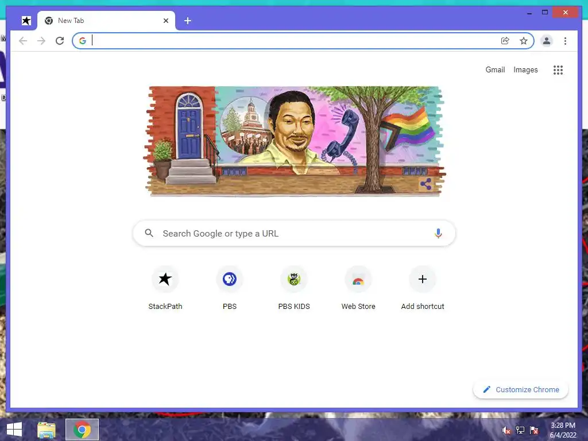This screenshot has width=588, height=441.
Task: Maximize the Chrome window
Action: (545, 13)
